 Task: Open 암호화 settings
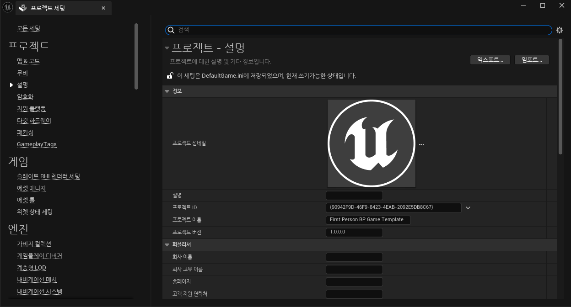pyautogui.click(x=25, y=97)
